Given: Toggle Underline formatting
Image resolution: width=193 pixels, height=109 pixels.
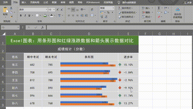Looking at the screenshot, I should (29, 15).
